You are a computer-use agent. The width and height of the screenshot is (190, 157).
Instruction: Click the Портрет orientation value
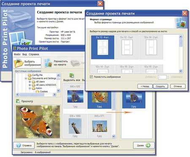coord(65,42)
